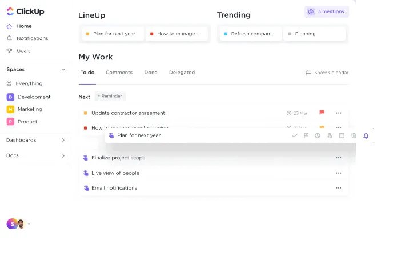Click the clock icon on Plan for next year row
The image size is (401, 272).
click(x=318, y=135)
